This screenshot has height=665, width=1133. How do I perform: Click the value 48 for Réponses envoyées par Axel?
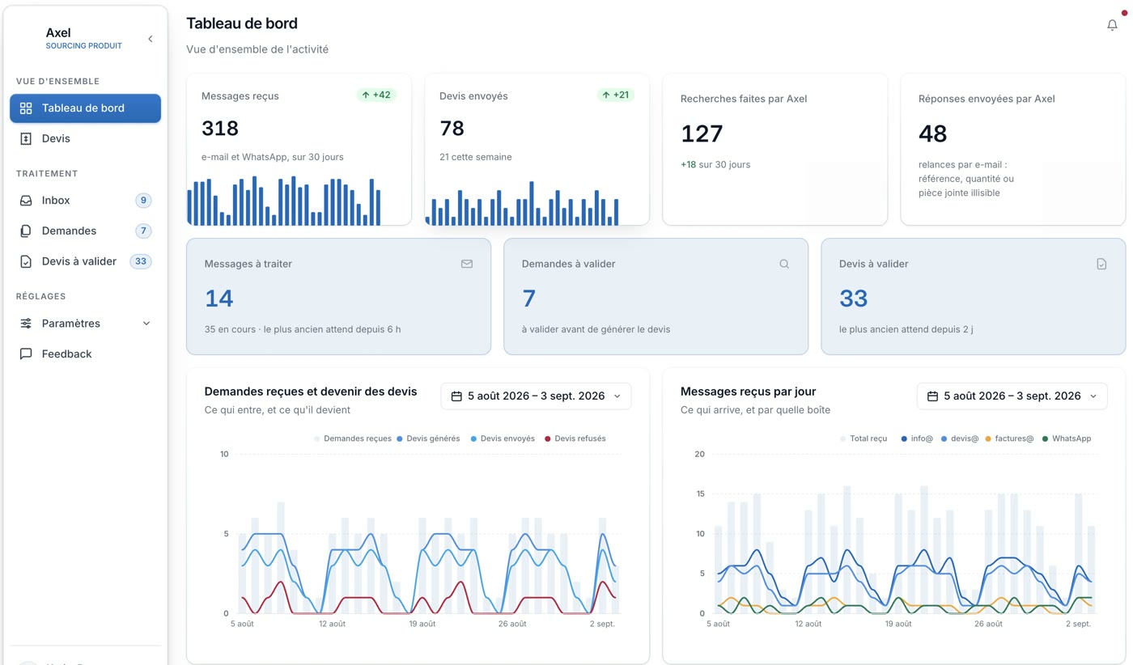coord(933,133)
